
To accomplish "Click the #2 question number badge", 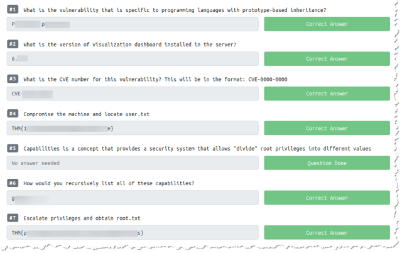I will 13,44.
